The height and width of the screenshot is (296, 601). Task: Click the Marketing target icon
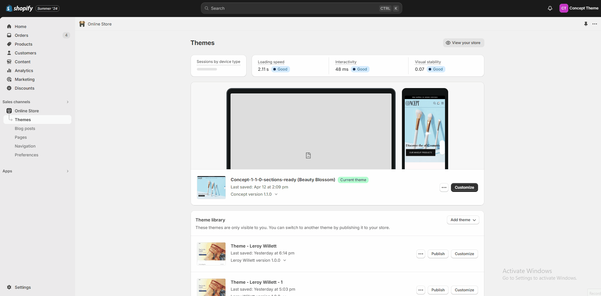(9, 79)
